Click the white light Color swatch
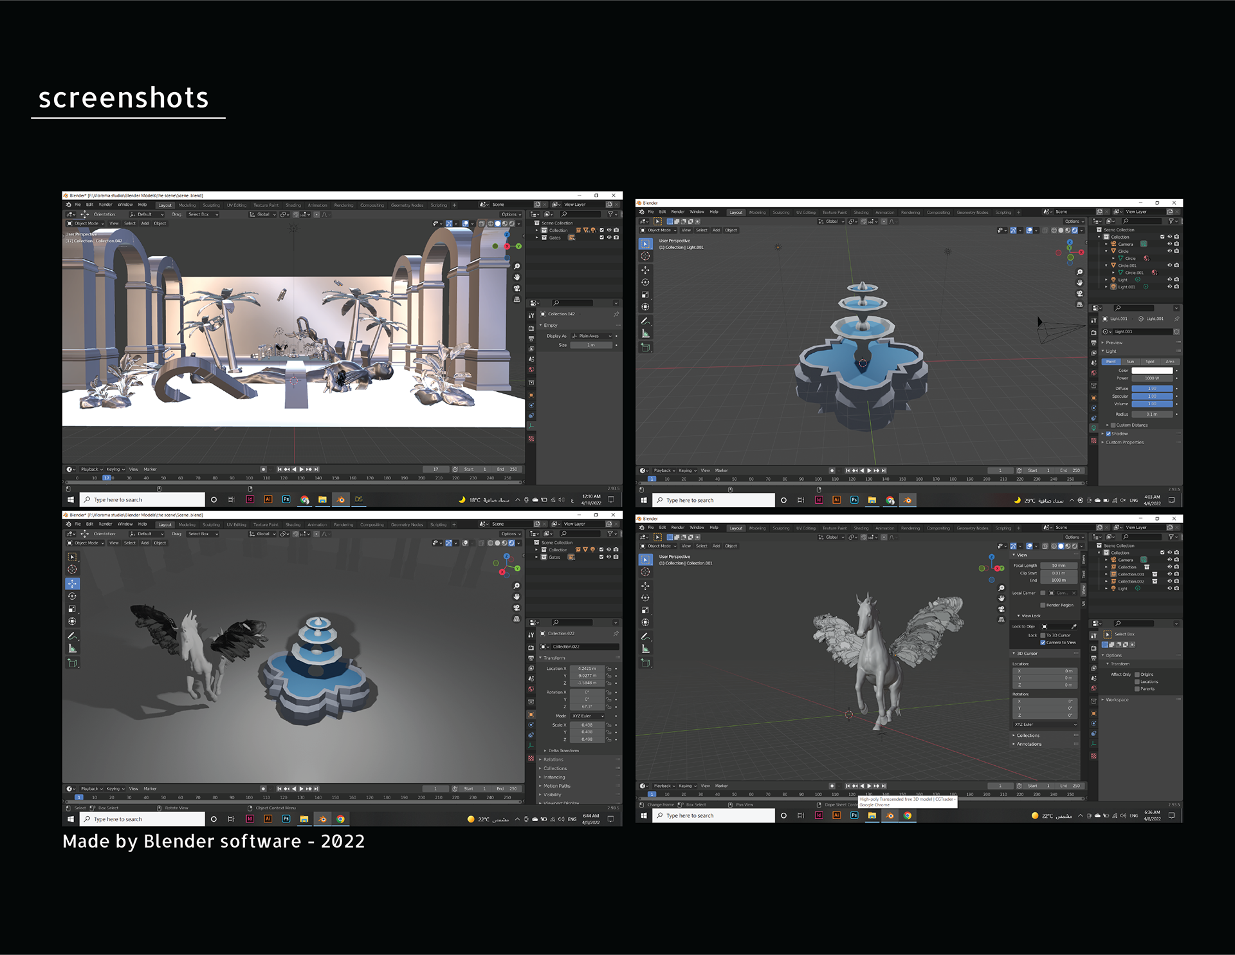 coord(1151,371)
